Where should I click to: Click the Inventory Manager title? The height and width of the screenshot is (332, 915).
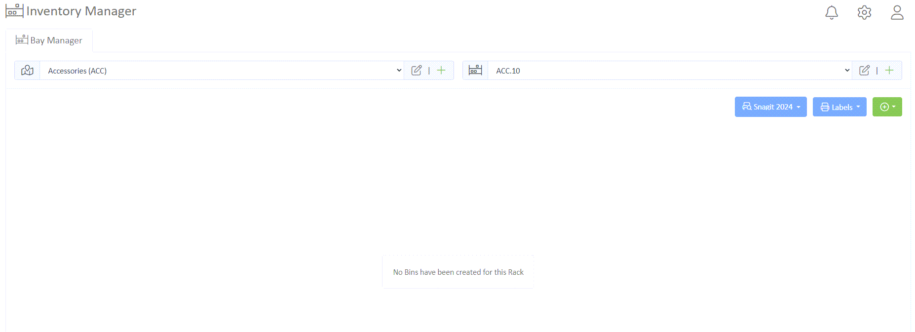[x=81, y=11]
